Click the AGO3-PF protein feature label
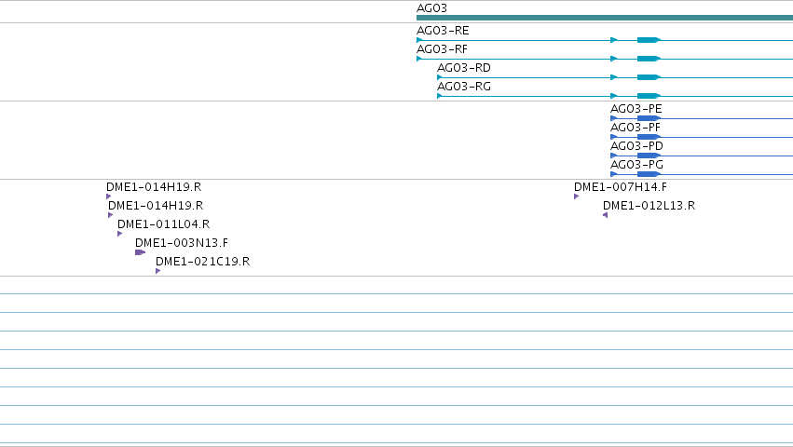The image size is (793, 447). [x=636, y=128]
